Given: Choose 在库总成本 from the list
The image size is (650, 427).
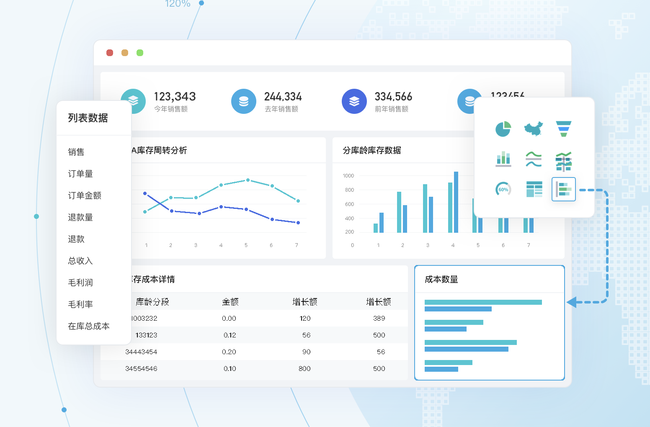Looking at the screenshot, I should pos(89,326).
